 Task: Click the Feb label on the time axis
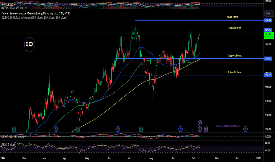24,158
